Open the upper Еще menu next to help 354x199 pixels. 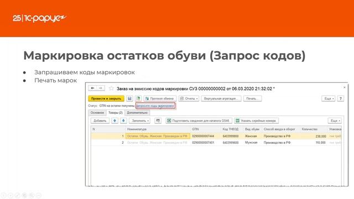(x=328, y=98)
